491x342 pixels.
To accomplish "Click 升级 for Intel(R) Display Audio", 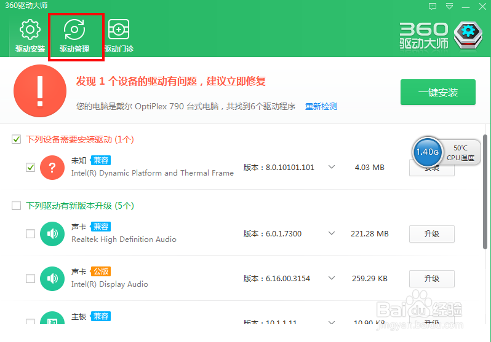I will pyautogui.click(x=431, y=279).
